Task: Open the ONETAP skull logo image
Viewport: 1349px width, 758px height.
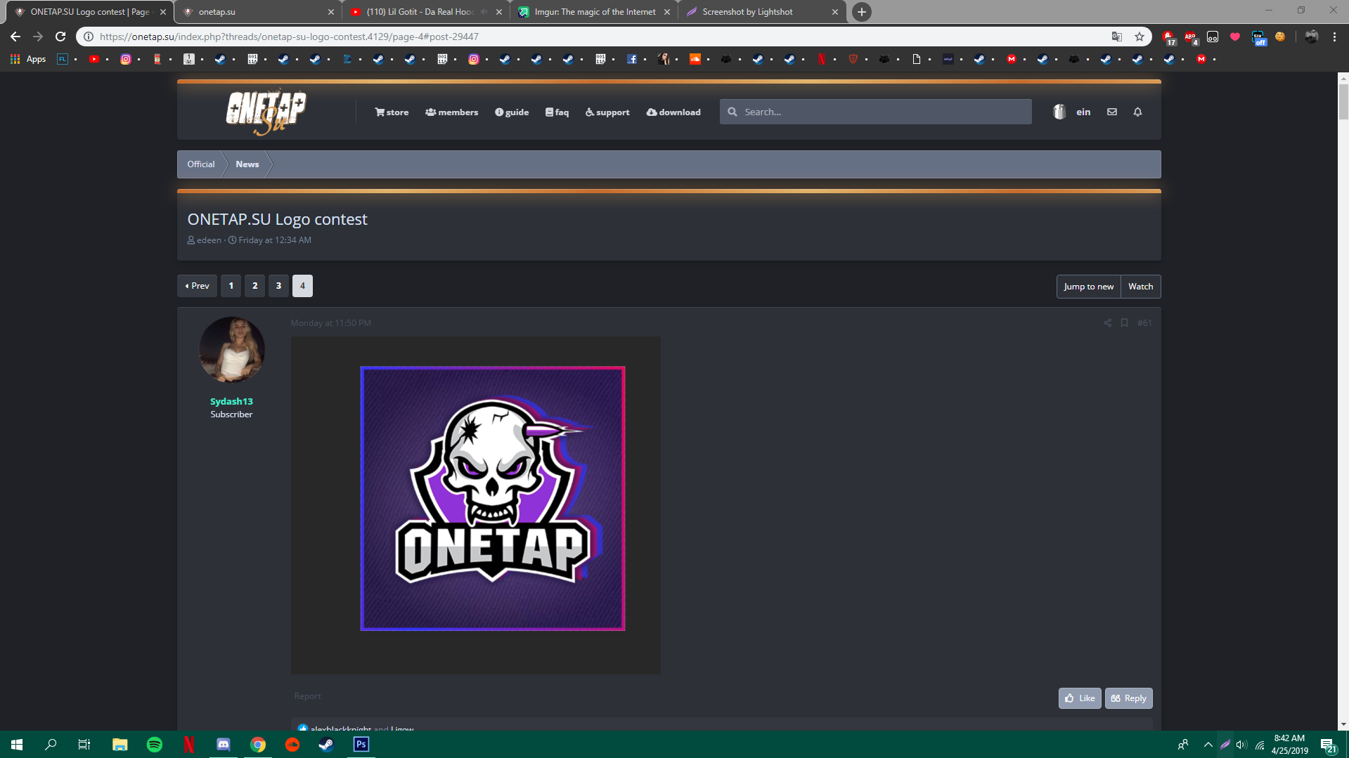Action: (x=476, y=505)
